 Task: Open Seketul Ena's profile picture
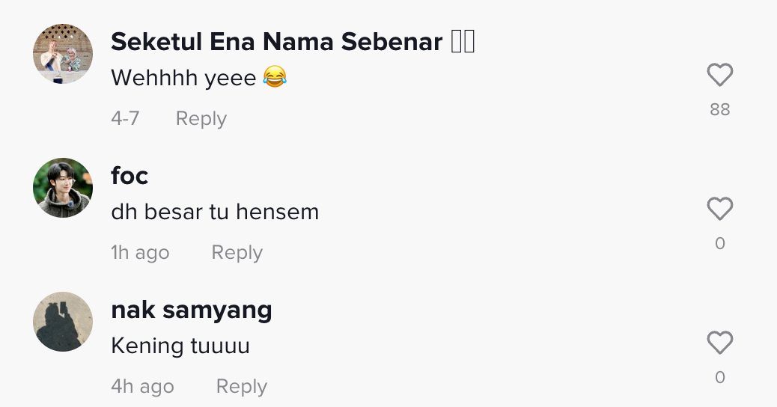point(63,54)
